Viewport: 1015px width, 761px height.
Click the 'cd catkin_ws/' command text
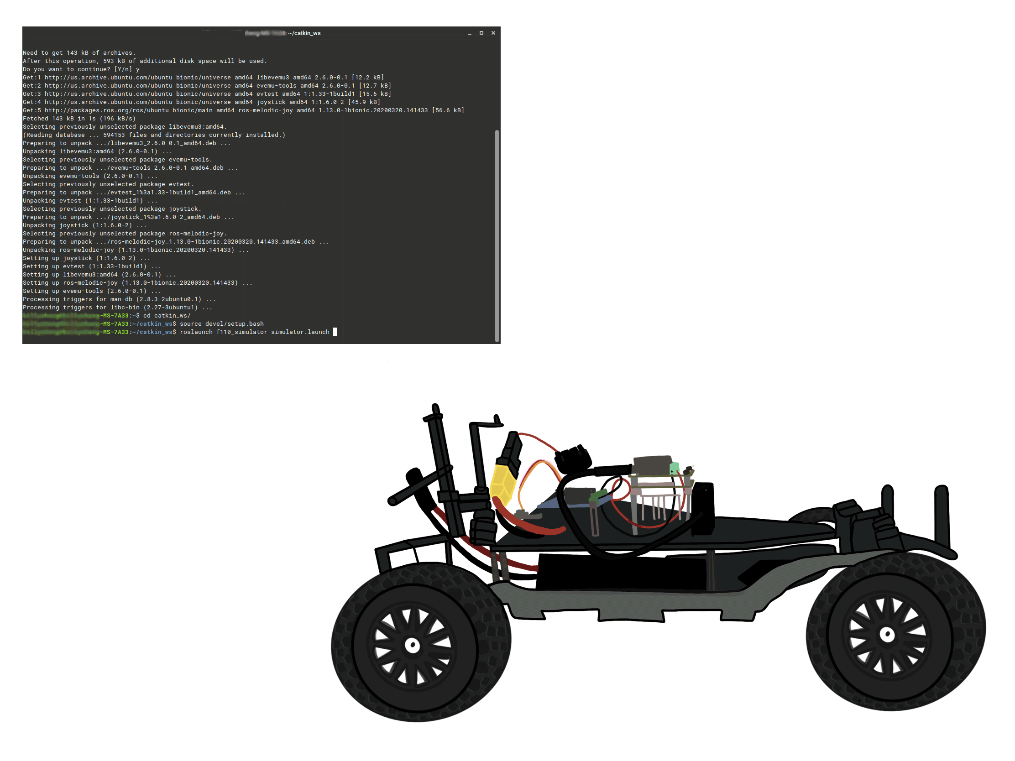[167, 315]
